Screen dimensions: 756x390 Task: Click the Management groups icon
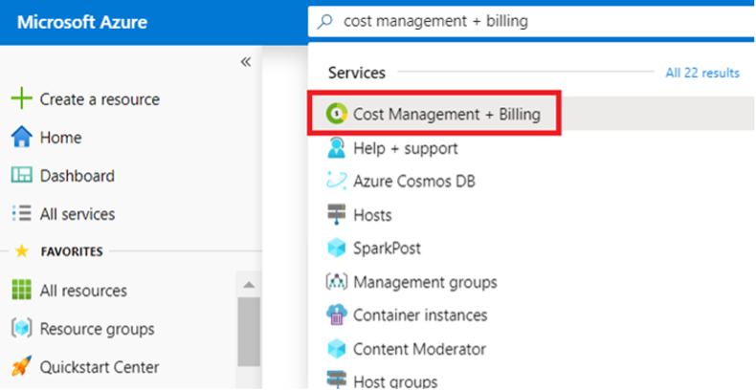click(x=337, y=282)
